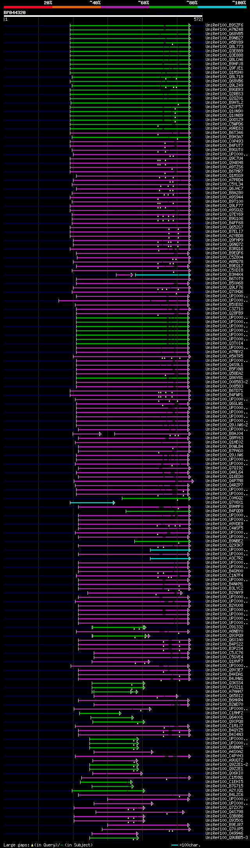
Task: Select the UniRef100_C5WPD6 label
Action: pyautogui.click(x=224, y=124)
